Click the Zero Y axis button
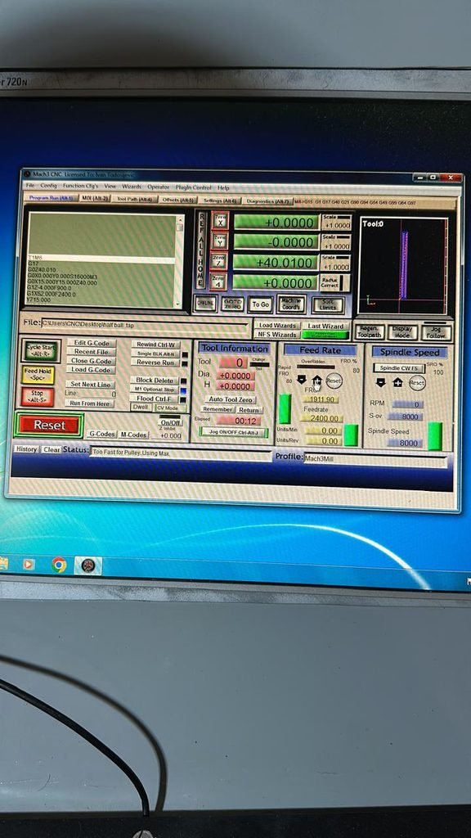This screenshot has width=471, height=838. click(220, 241)
